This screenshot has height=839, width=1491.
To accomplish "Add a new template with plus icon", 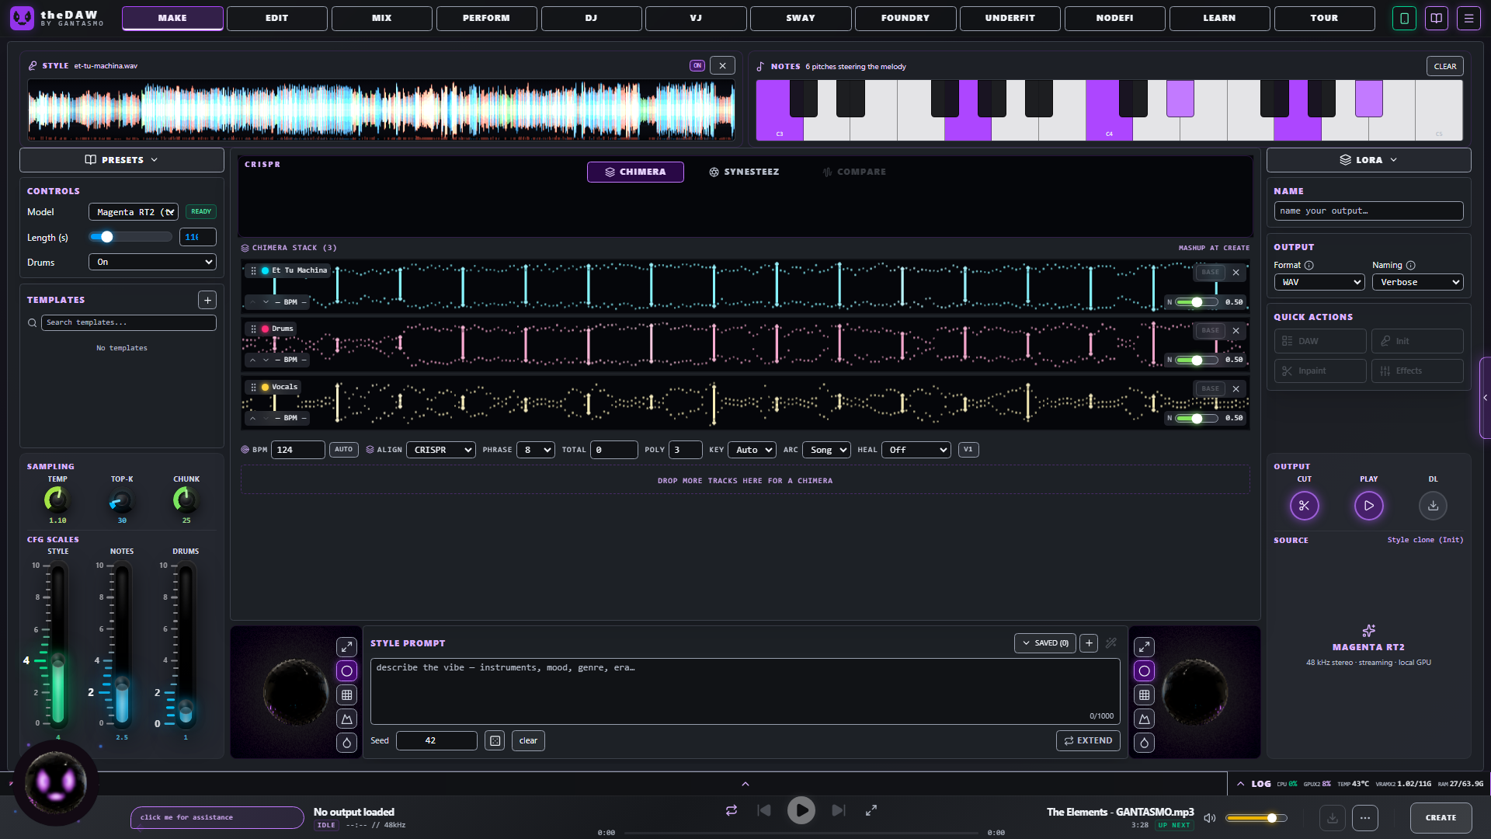I will click(x=207, y=300).
